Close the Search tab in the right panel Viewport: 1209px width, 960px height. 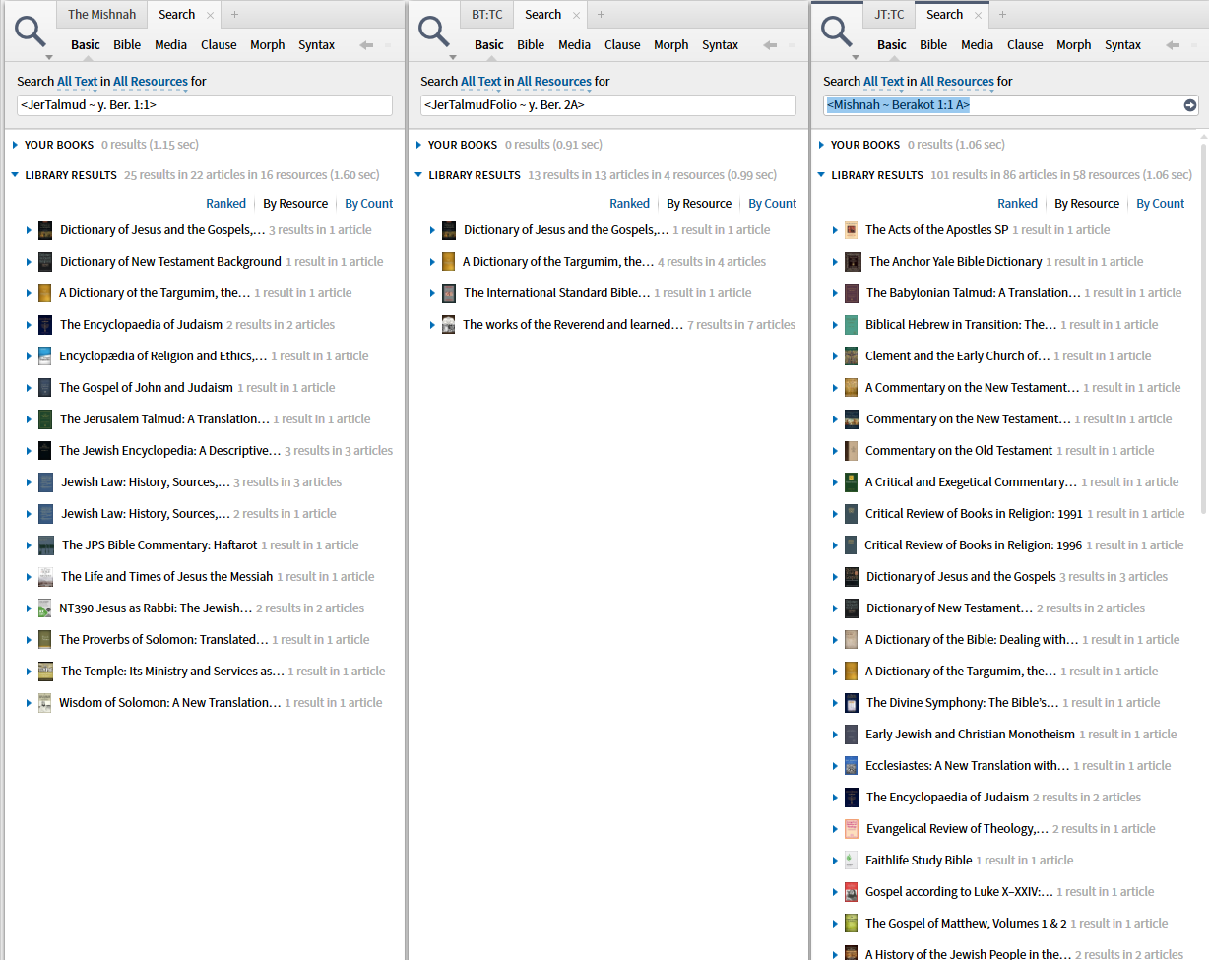click(978, 15)
